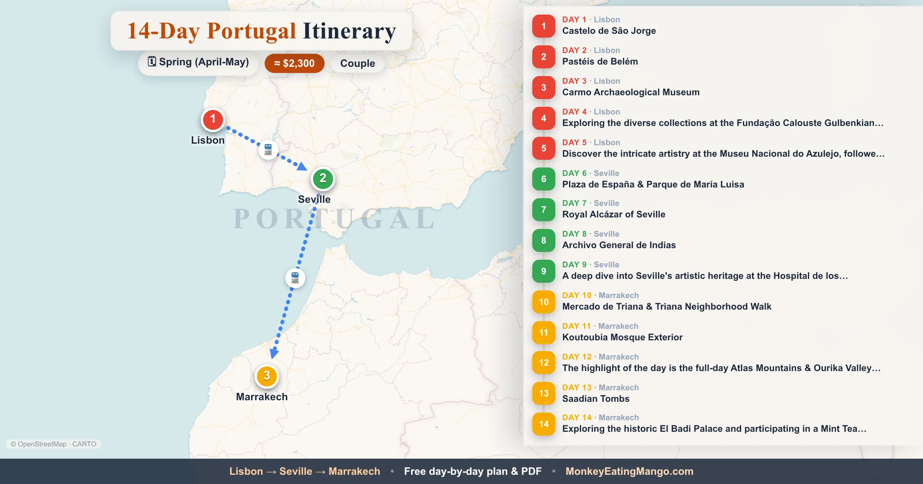Click the Fundação Calouste Gulbenkian entry
Screen dimensions: 923x484
pos(723,123)
